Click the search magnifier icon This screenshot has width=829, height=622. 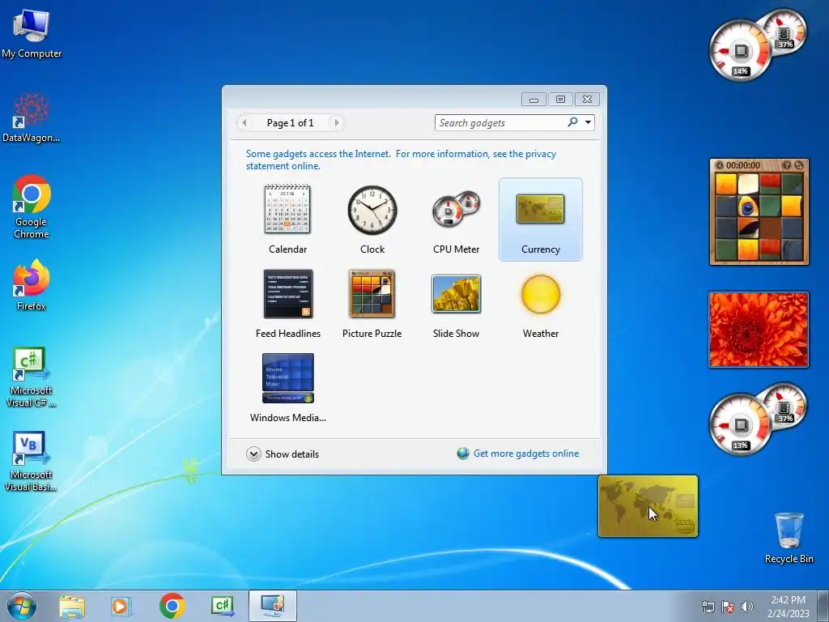572,123
